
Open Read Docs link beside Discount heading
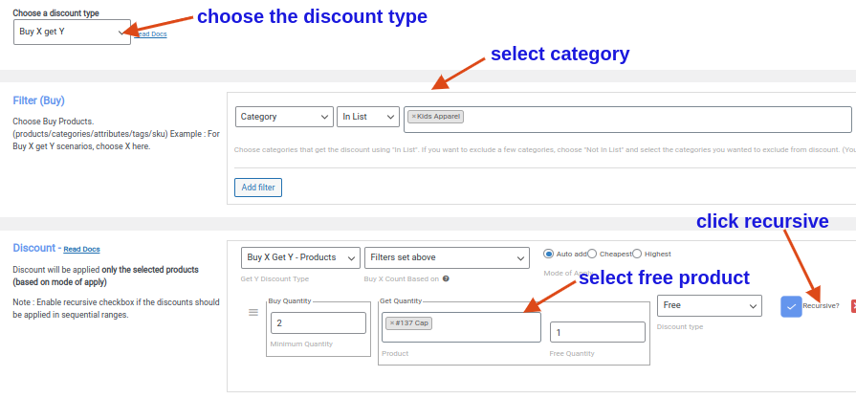82,250
